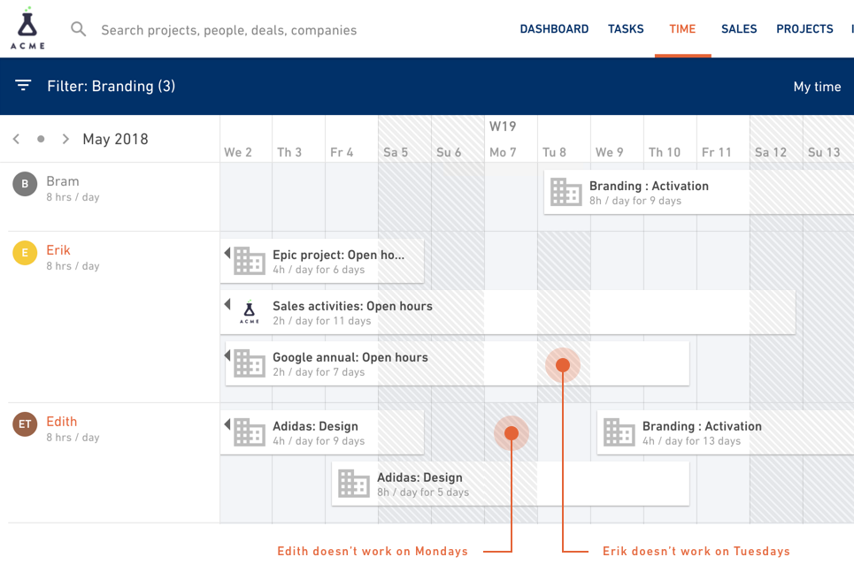Viewport: 854px width, 580px height.
Task: Jump to today with the dot button
Action: [x=41, y=139]
